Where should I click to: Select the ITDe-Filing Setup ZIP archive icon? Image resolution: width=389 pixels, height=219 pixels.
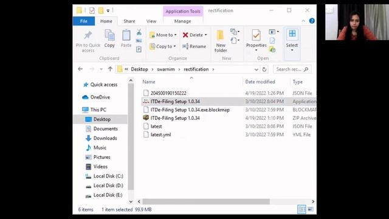click(146, 117)
